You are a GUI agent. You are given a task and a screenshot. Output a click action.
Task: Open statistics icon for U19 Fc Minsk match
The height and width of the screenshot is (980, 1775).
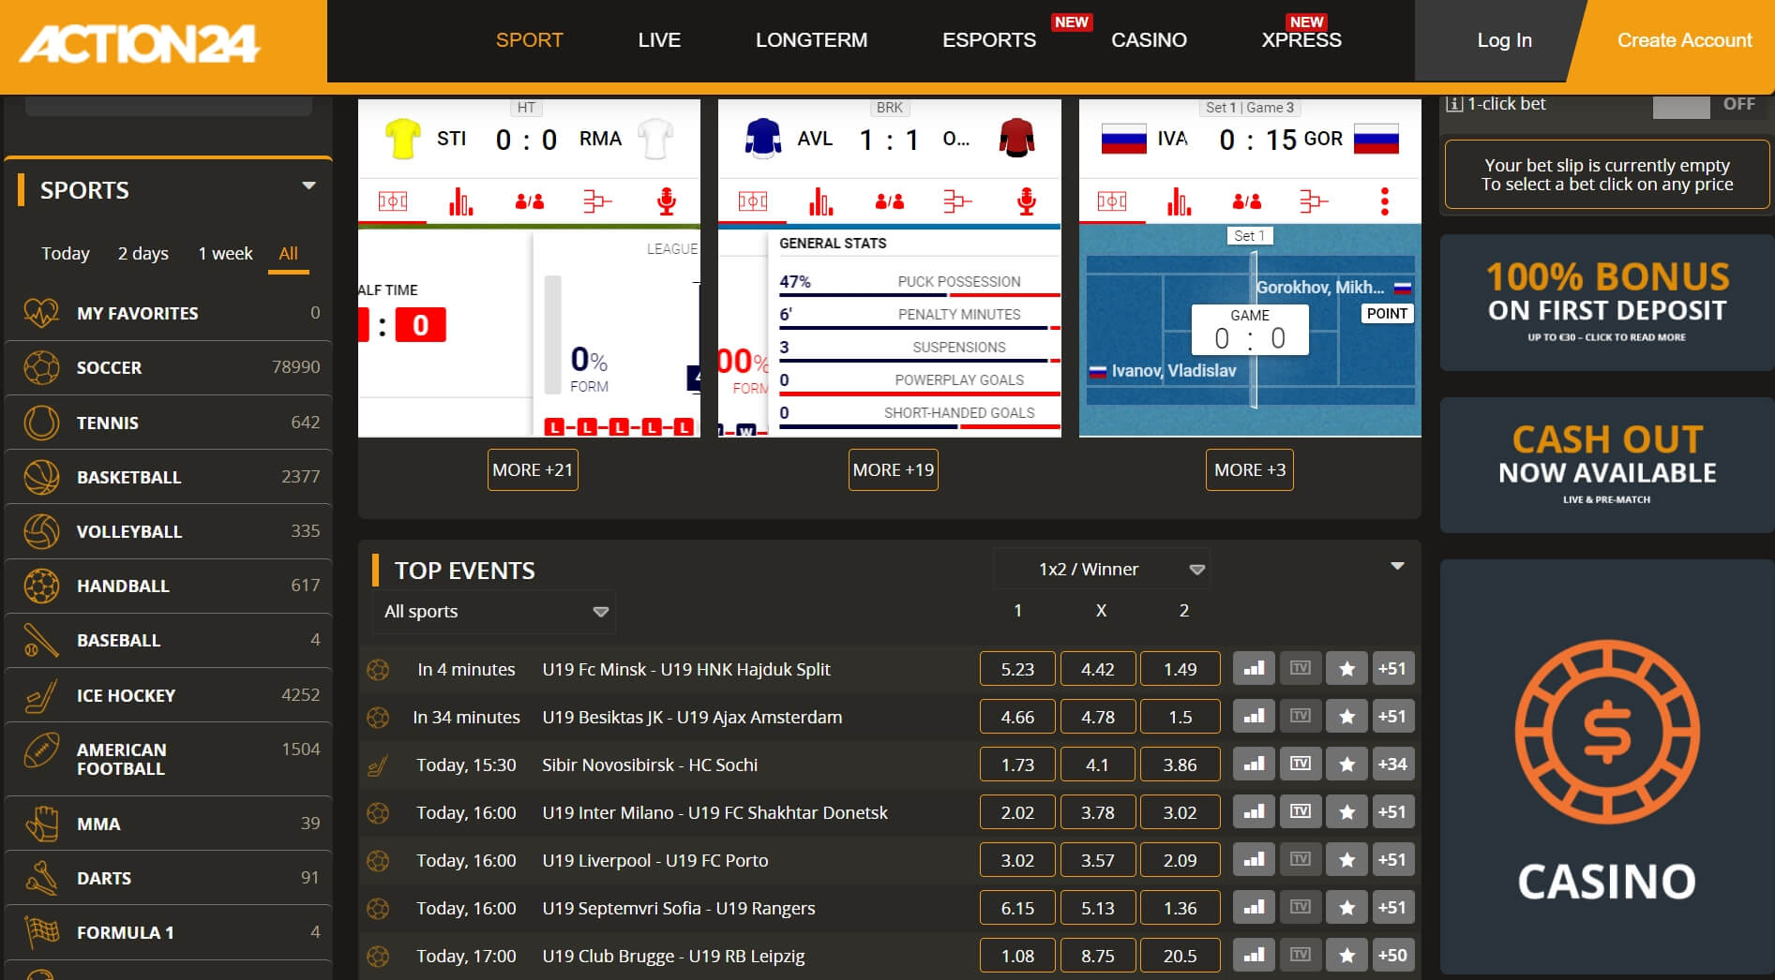click(x=1254, y=669)
